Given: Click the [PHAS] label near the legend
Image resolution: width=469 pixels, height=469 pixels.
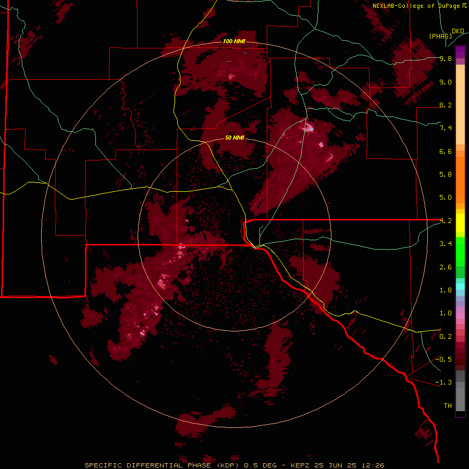Looking at the screenshot, I should tap(440, 36).
